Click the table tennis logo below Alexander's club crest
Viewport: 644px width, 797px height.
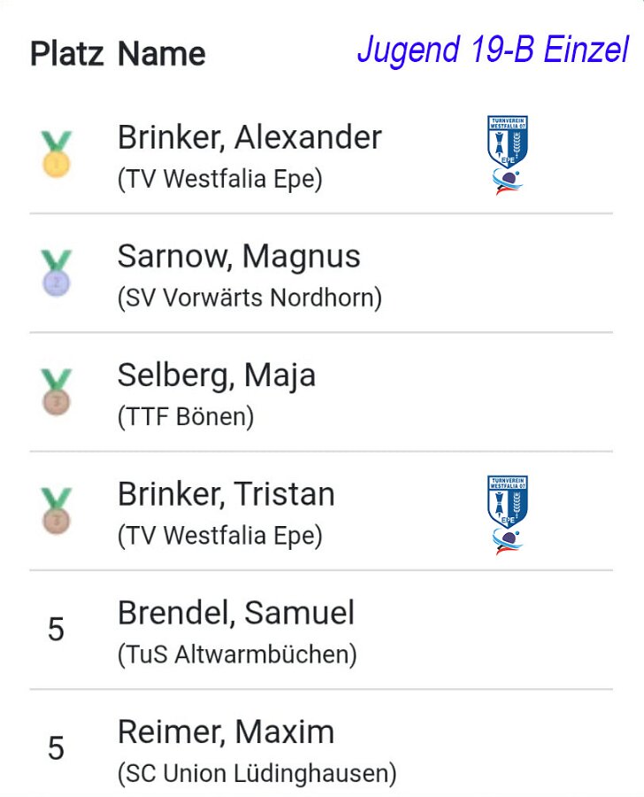click(x=508, y=182)
